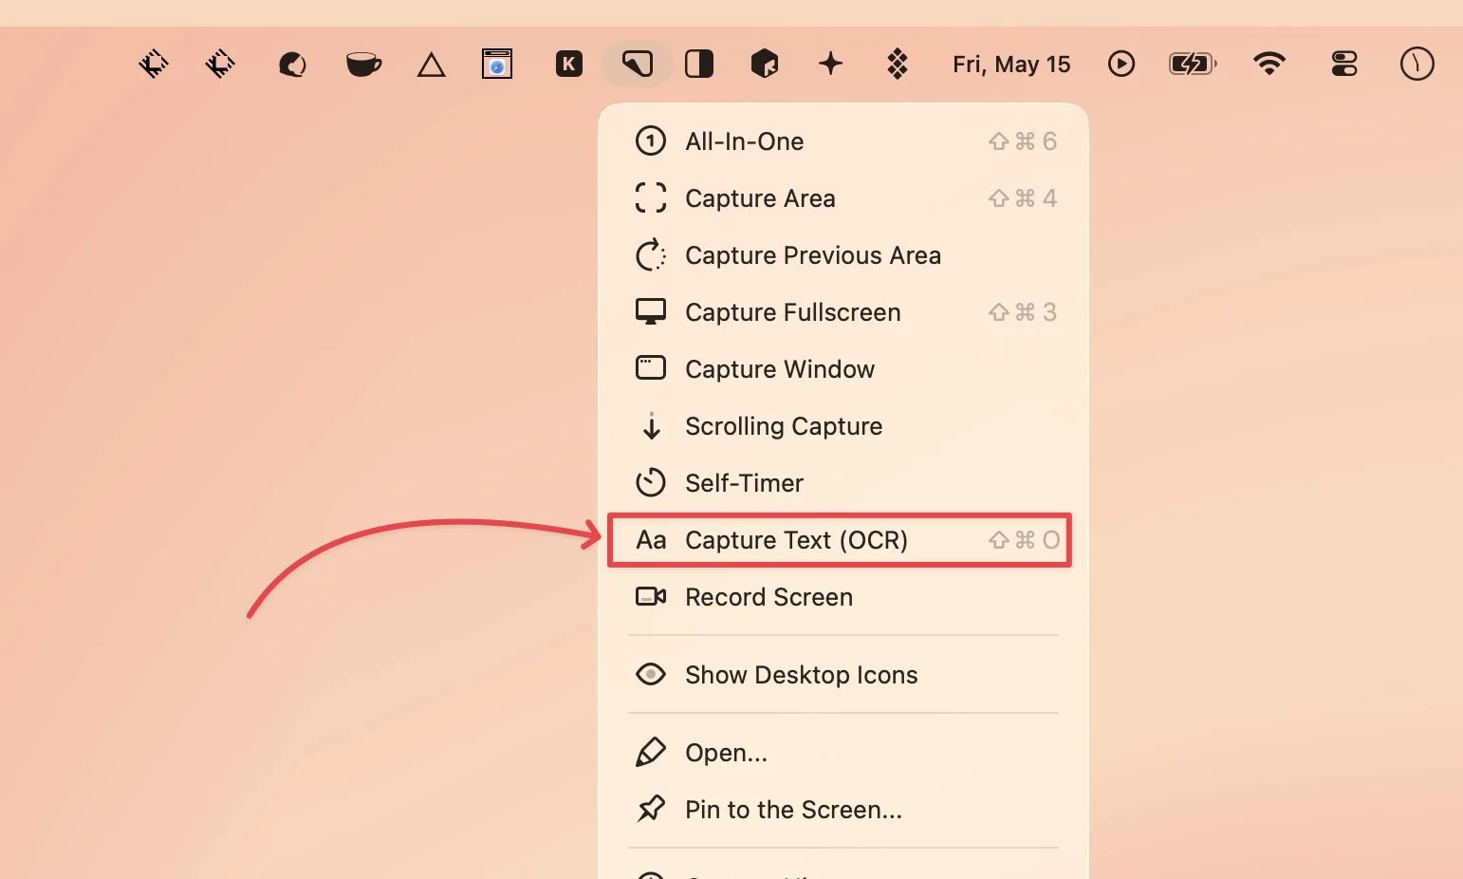Open the Wi-Fi menu bar icon
Viewport: 1463px width, 879px height.
[1269, 64]
